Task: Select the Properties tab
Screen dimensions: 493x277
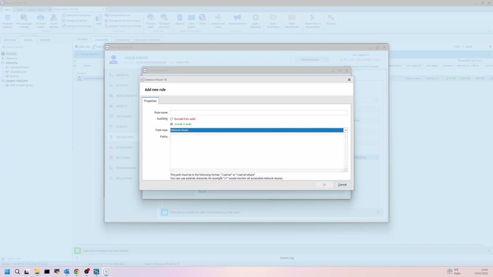Action: click(150, 101)
